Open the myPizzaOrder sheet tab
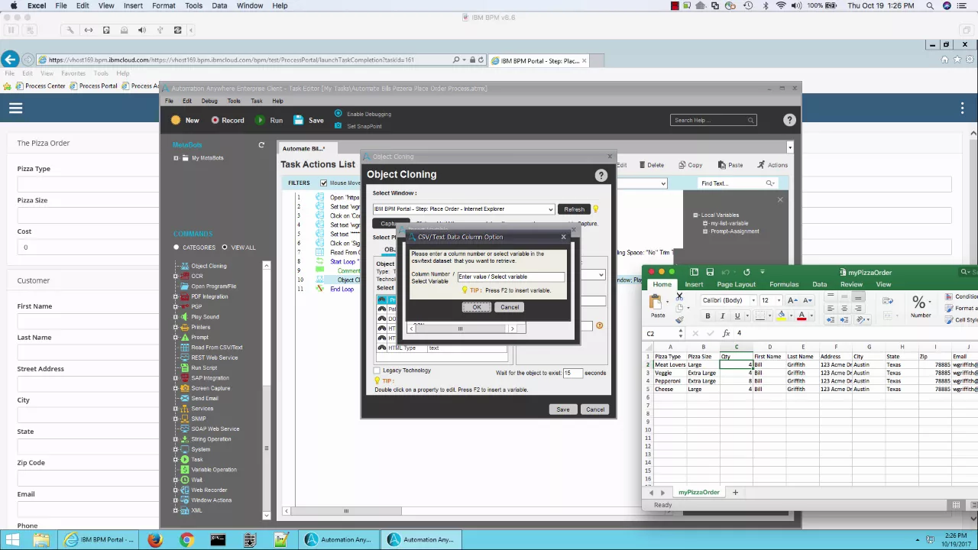 click(698, 493)
